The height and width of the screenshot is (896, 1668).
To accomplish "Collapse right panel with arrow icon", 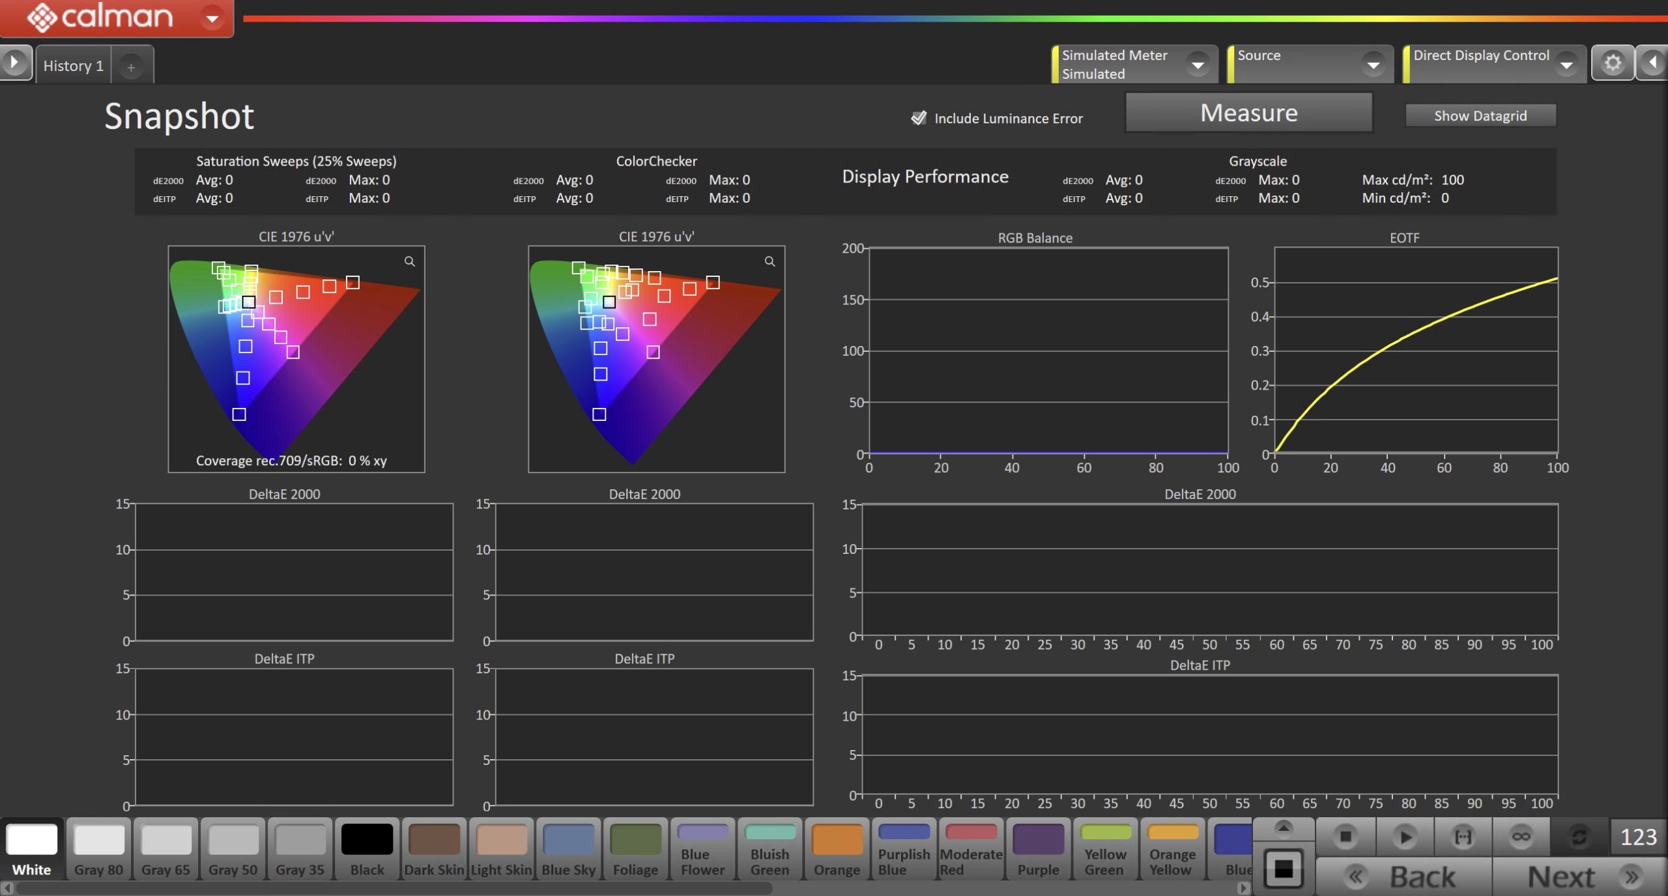I will 1653,63.
